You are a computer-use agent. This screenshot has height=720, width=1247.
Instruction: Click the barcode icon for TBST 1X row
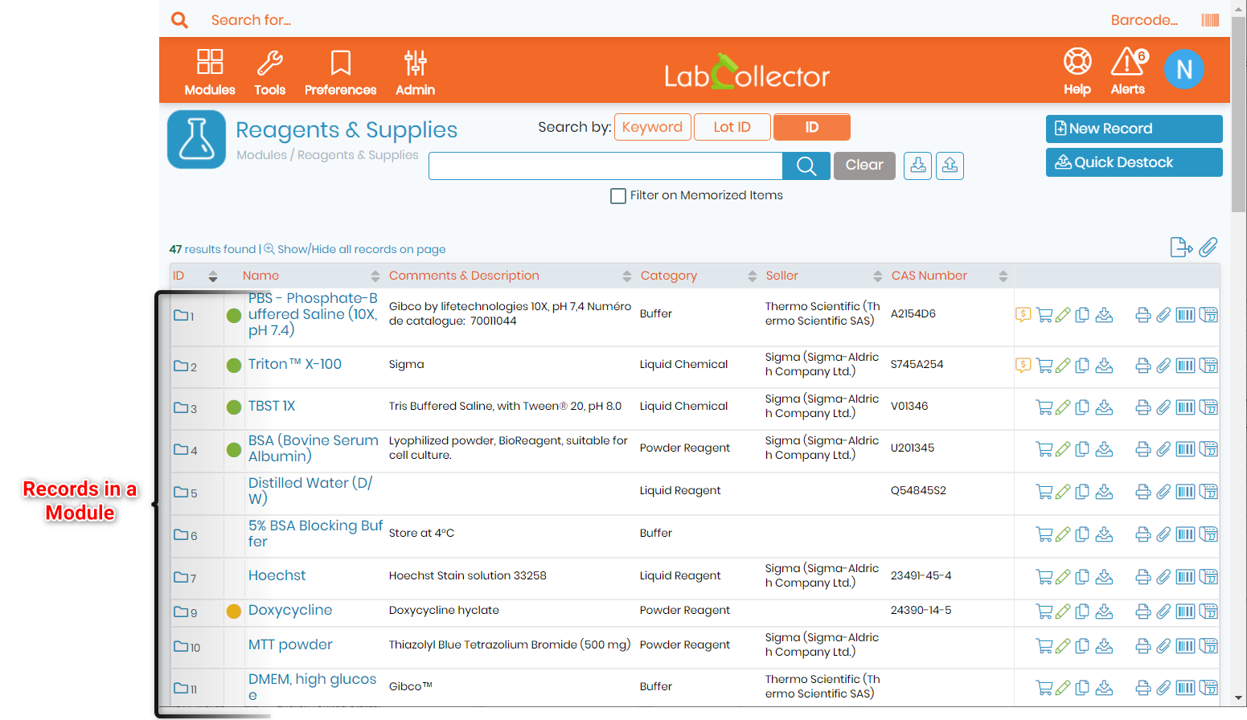point(1185,407)
